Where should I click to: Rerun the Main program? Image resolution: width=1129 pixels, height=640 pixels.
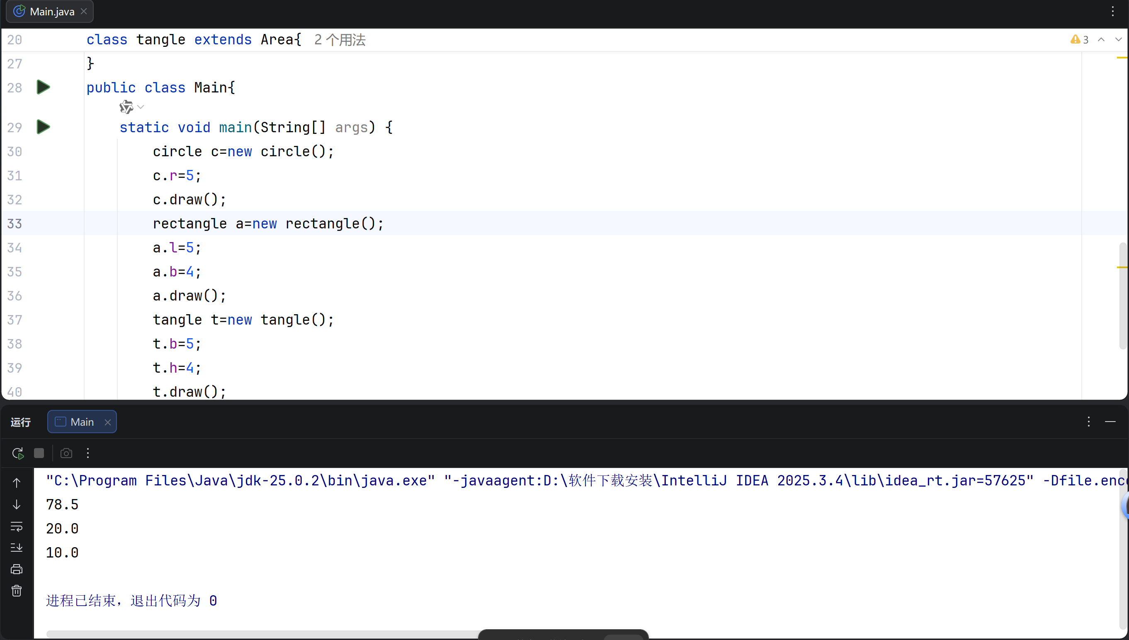click(17, 453)
